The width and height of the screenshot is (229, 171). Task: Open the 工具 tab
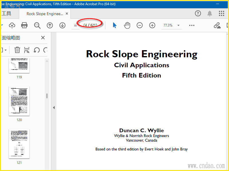[x=6, y=14]
